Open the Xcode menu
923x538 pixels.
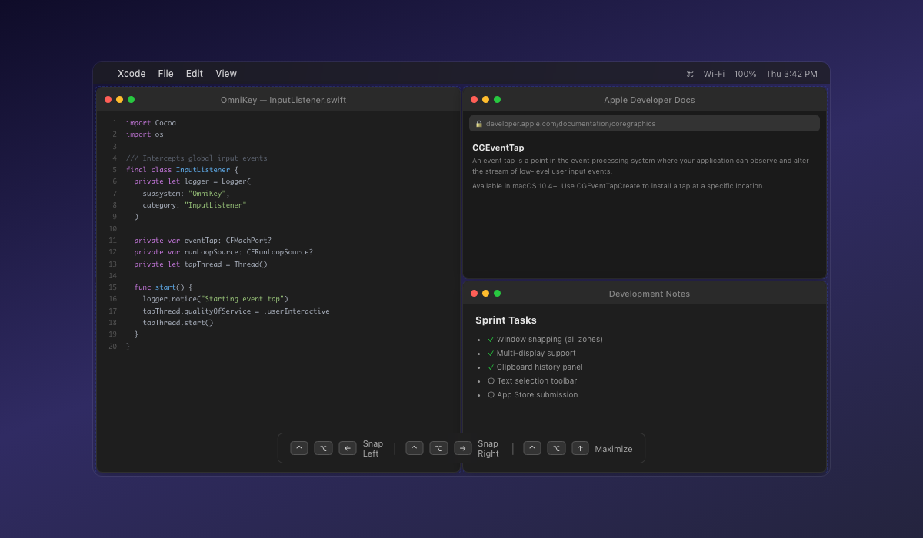point(131,74)
